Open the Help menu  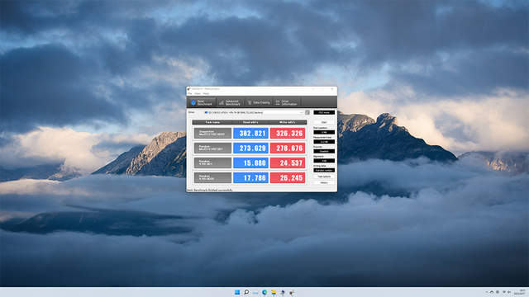tap(206, 93)
